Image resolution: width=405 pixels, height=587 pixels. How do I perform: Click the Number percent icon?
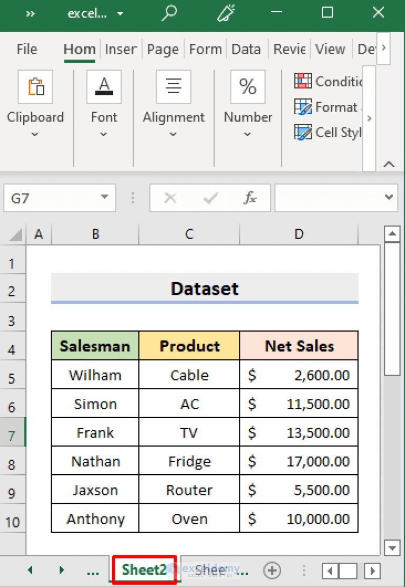(247, 87)
